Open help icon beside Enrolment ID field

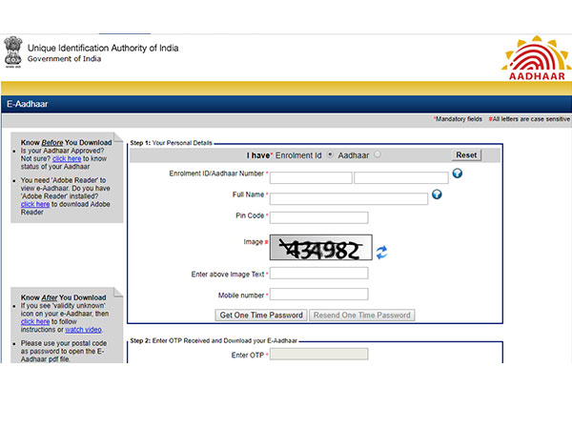coord(457,174)
